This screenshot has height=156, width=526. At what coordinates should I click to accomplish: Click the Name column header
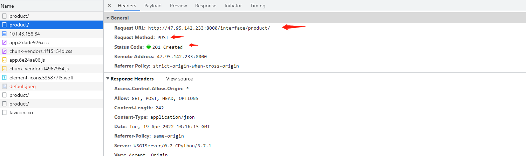pos(7,6)
